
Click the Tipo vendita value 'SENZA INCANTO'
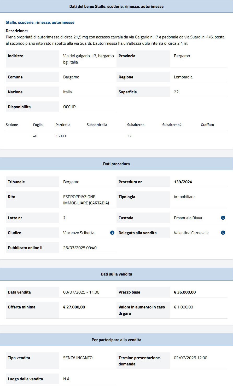click(x=78, y=358)
